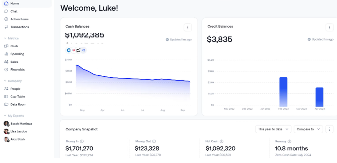Viewport: 337px width, 163px height.
Task: Click the +2 more accounts badge
Action: (x=83, y=50)
